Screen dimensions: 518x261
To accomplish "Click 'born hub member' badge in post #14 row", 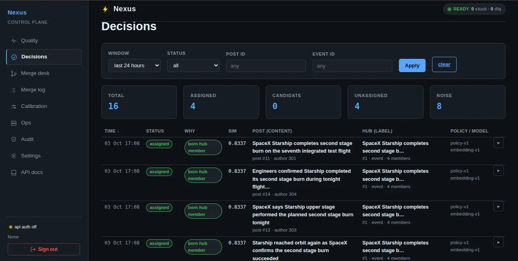I will click(x=203, y=175).
